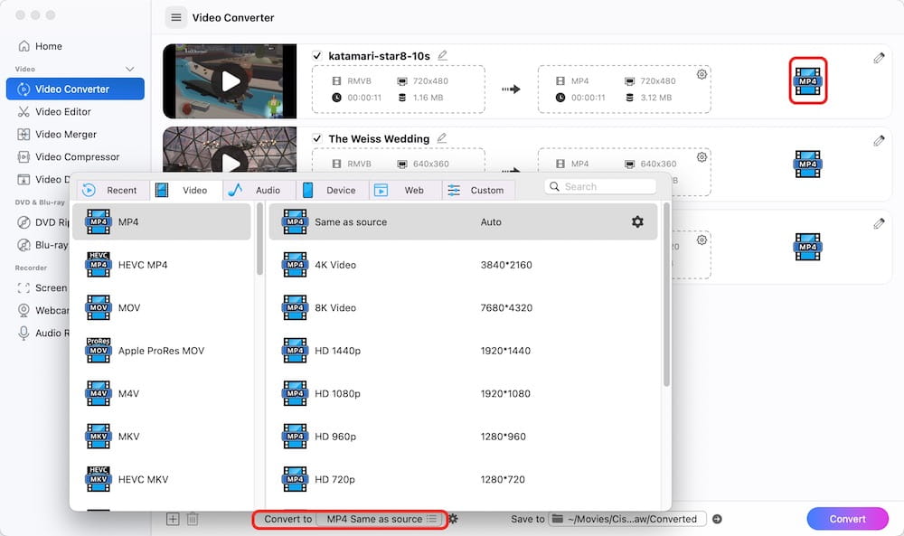Choose HD 1440p preset

point(463,351)
